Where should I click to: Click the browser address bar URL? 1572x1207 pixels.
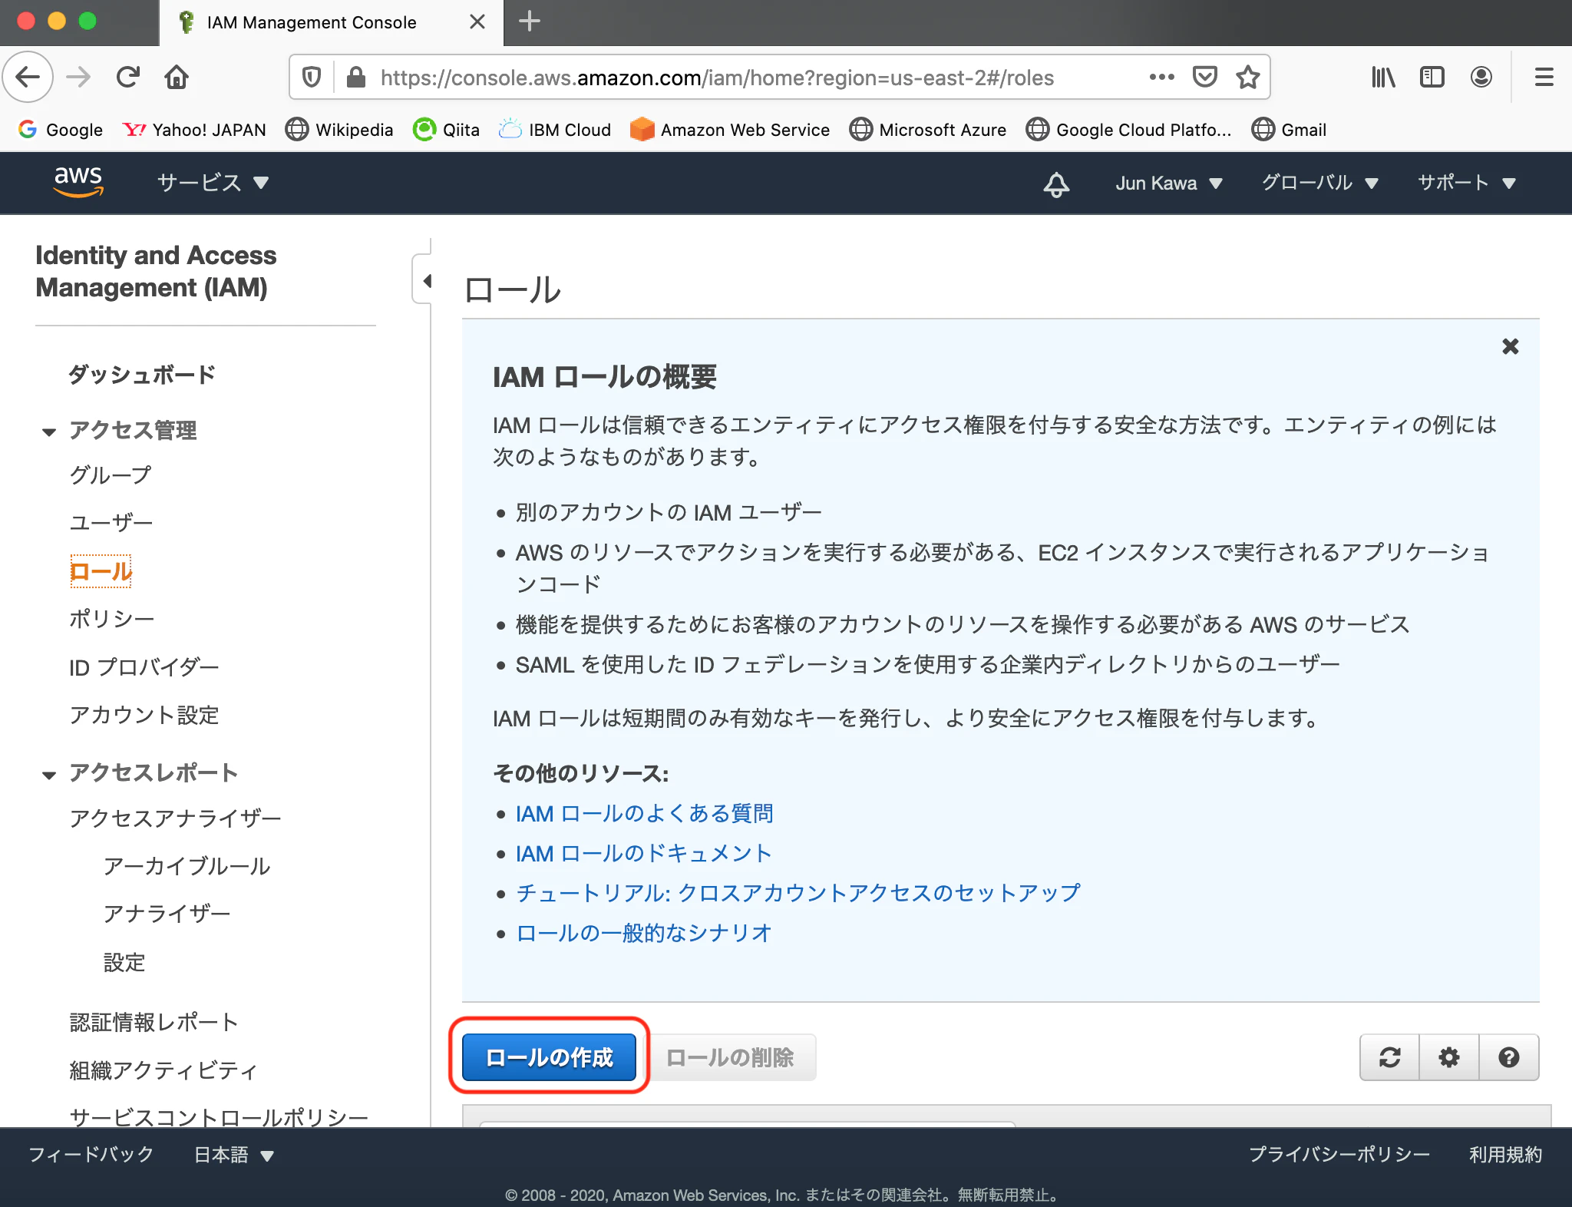point(717,78)
